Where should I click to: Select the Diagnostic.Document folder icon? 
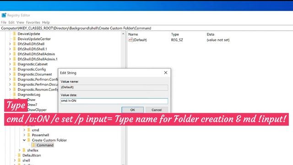pyautogui.click(x=14, y=74)
